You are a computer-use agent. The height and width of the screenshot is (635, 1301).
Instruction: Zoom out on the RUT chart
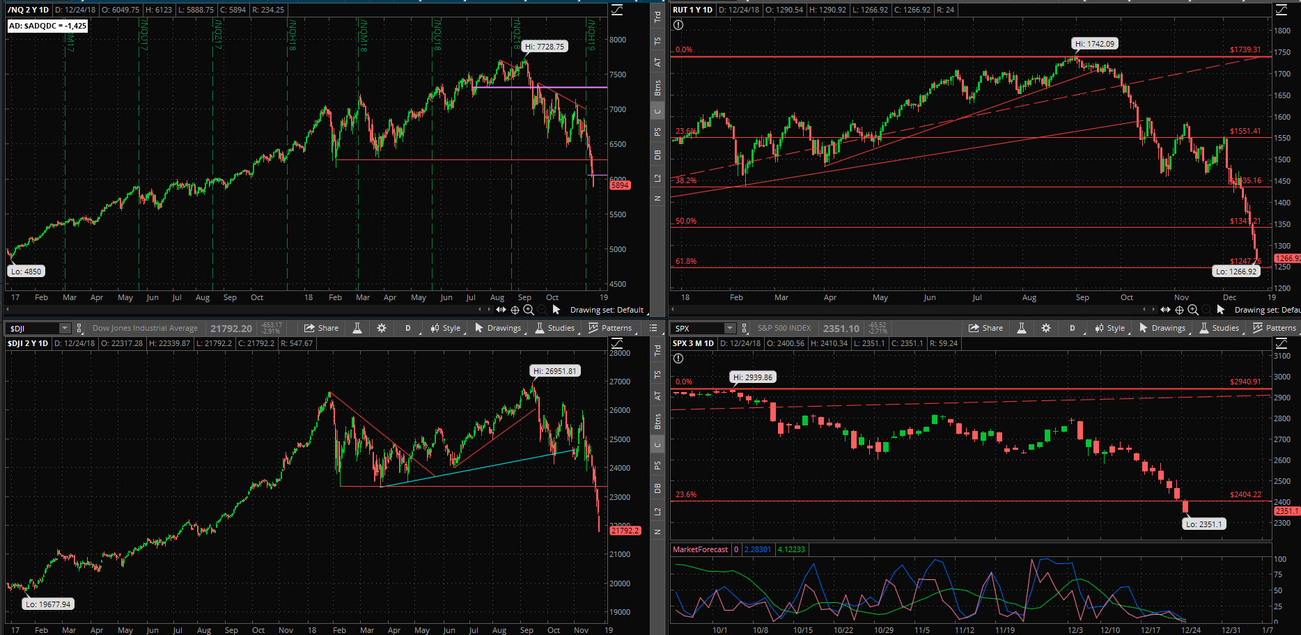tap(1206, 310)
